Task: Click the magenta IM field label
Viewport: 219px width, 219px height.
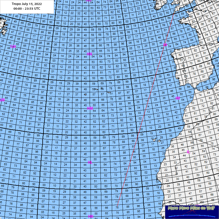Action: [x=178, y=98]
